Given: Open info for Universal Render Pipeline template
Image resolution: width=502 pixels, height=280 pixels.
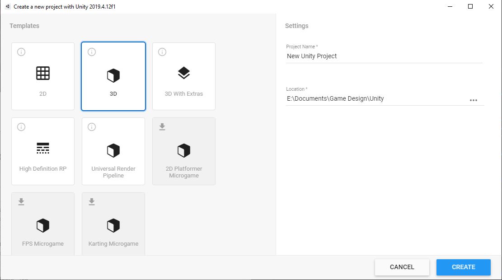Looking at the screenshot, I should 91,126.
